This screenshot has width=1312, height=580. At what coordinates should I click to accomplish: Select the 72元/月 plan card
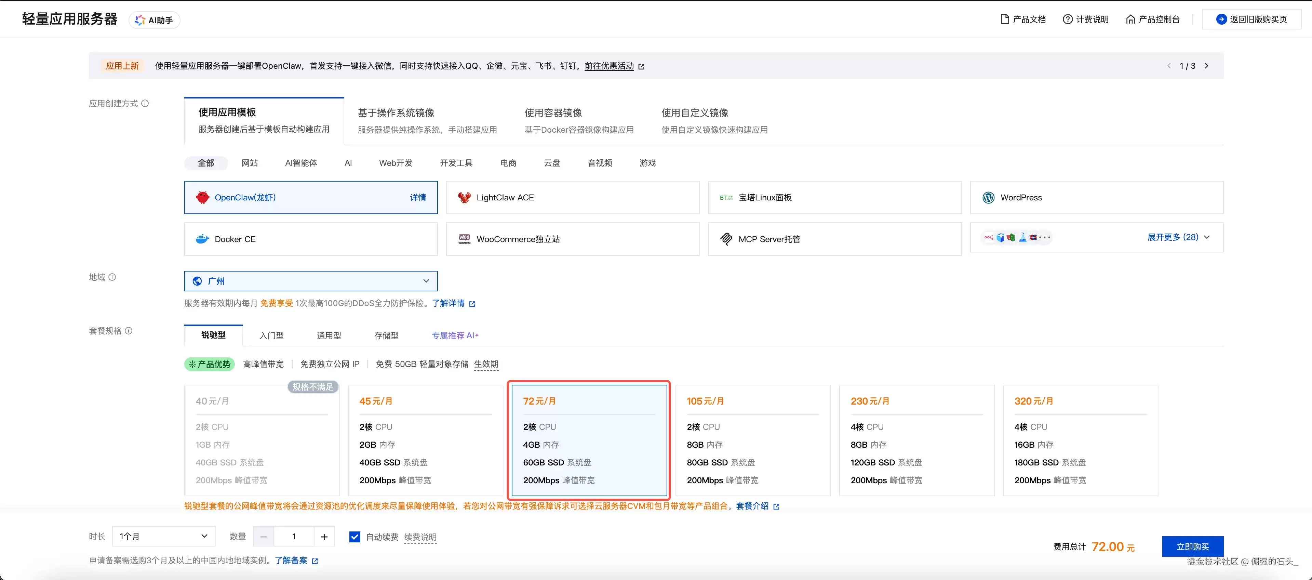589,440
